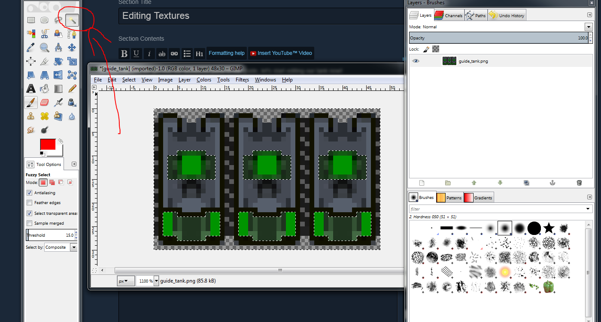
Task: Enable Feather edges option
Action: 30,203
